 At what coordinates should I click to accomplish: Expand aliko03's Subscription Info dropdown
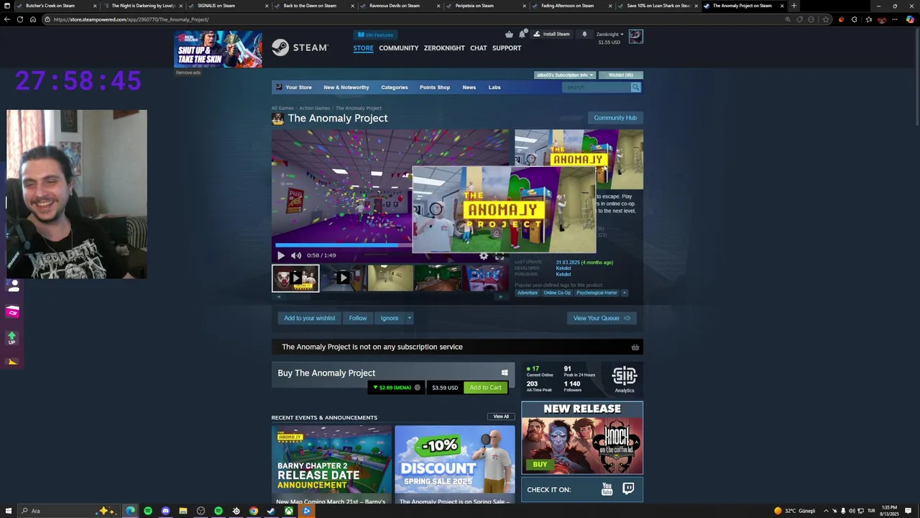coord(564,75)
